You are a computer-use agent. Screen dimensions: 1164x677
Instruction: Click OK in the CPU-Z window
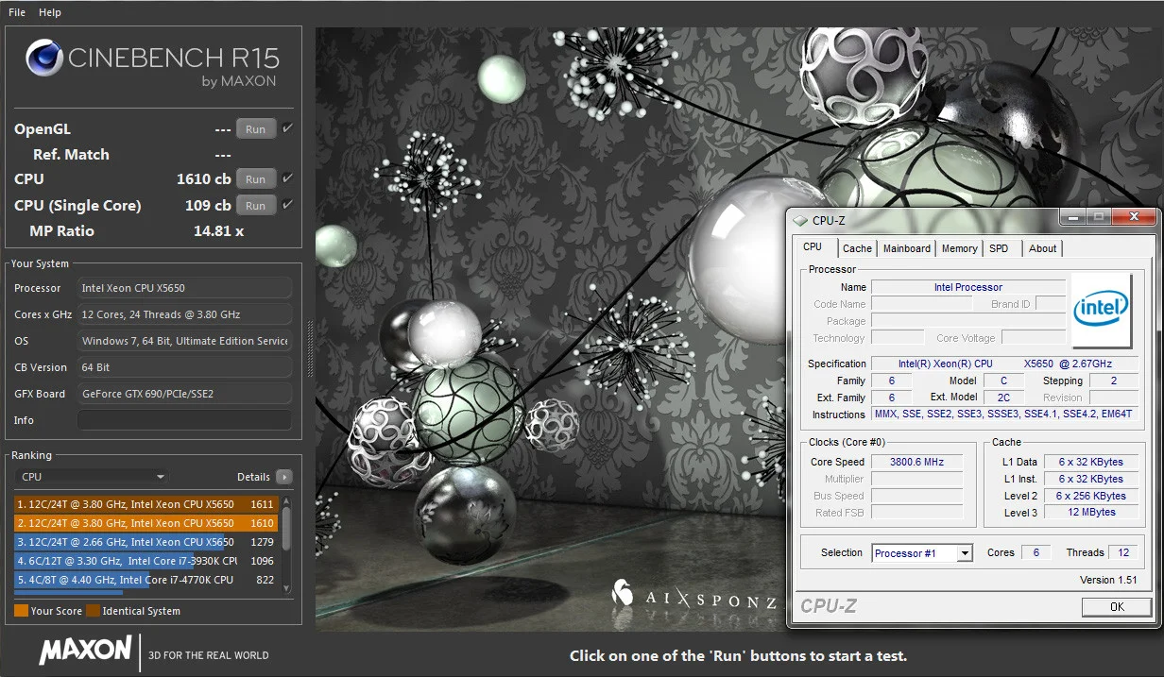[1117, 607]
